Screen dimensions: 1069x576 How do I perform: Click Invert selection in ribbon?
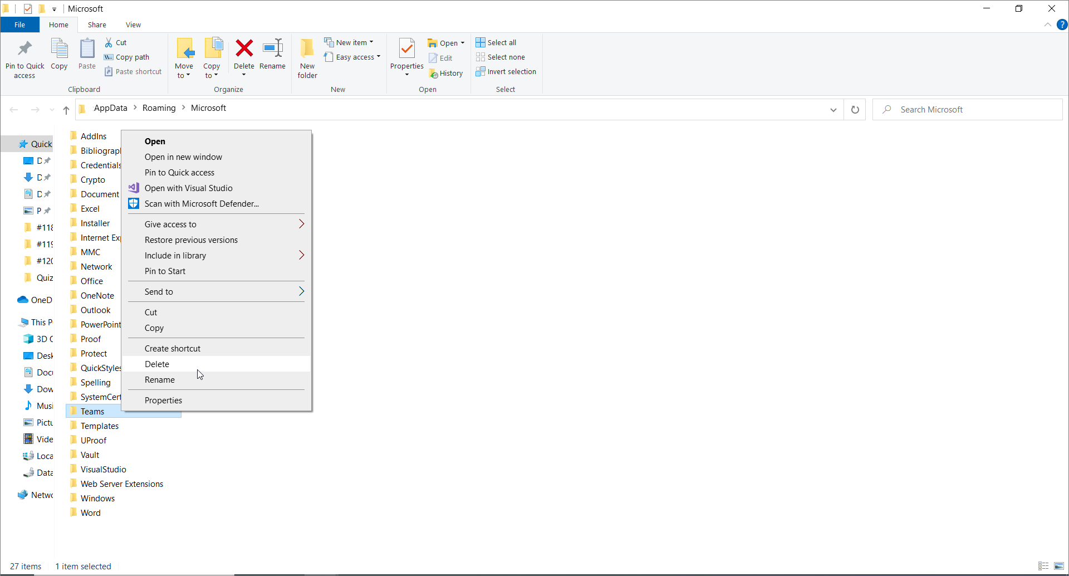506,71
